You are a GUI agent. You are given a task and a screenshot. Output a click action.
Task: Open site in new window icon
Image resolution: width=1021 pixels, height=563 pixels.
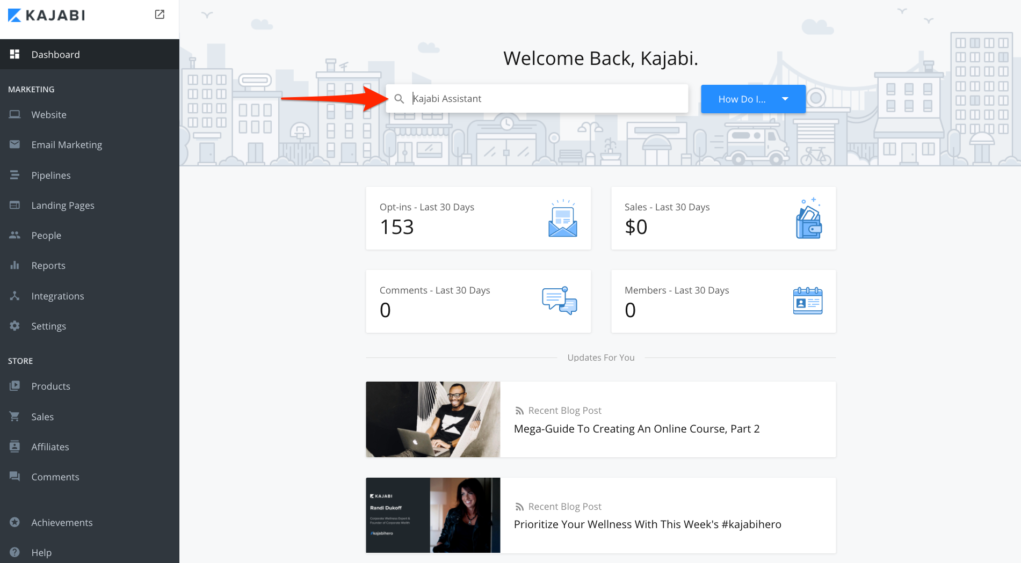[x=160, y=14]
